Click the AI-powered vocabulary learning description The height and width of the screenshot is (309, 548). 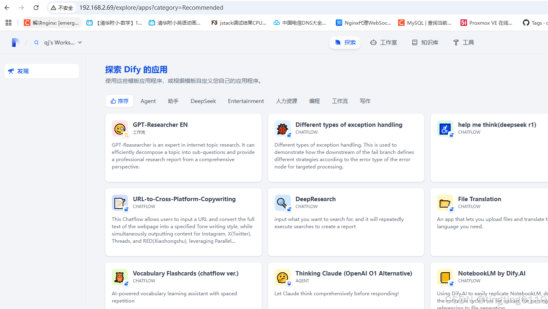174,297
